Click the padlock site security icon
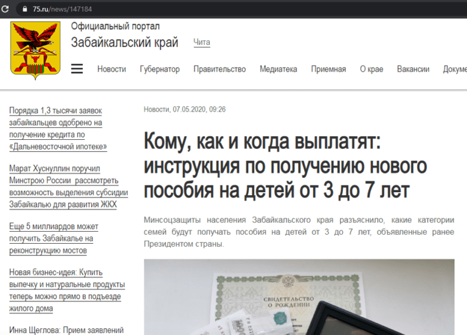The image size is (467, 335). (25, 9)
